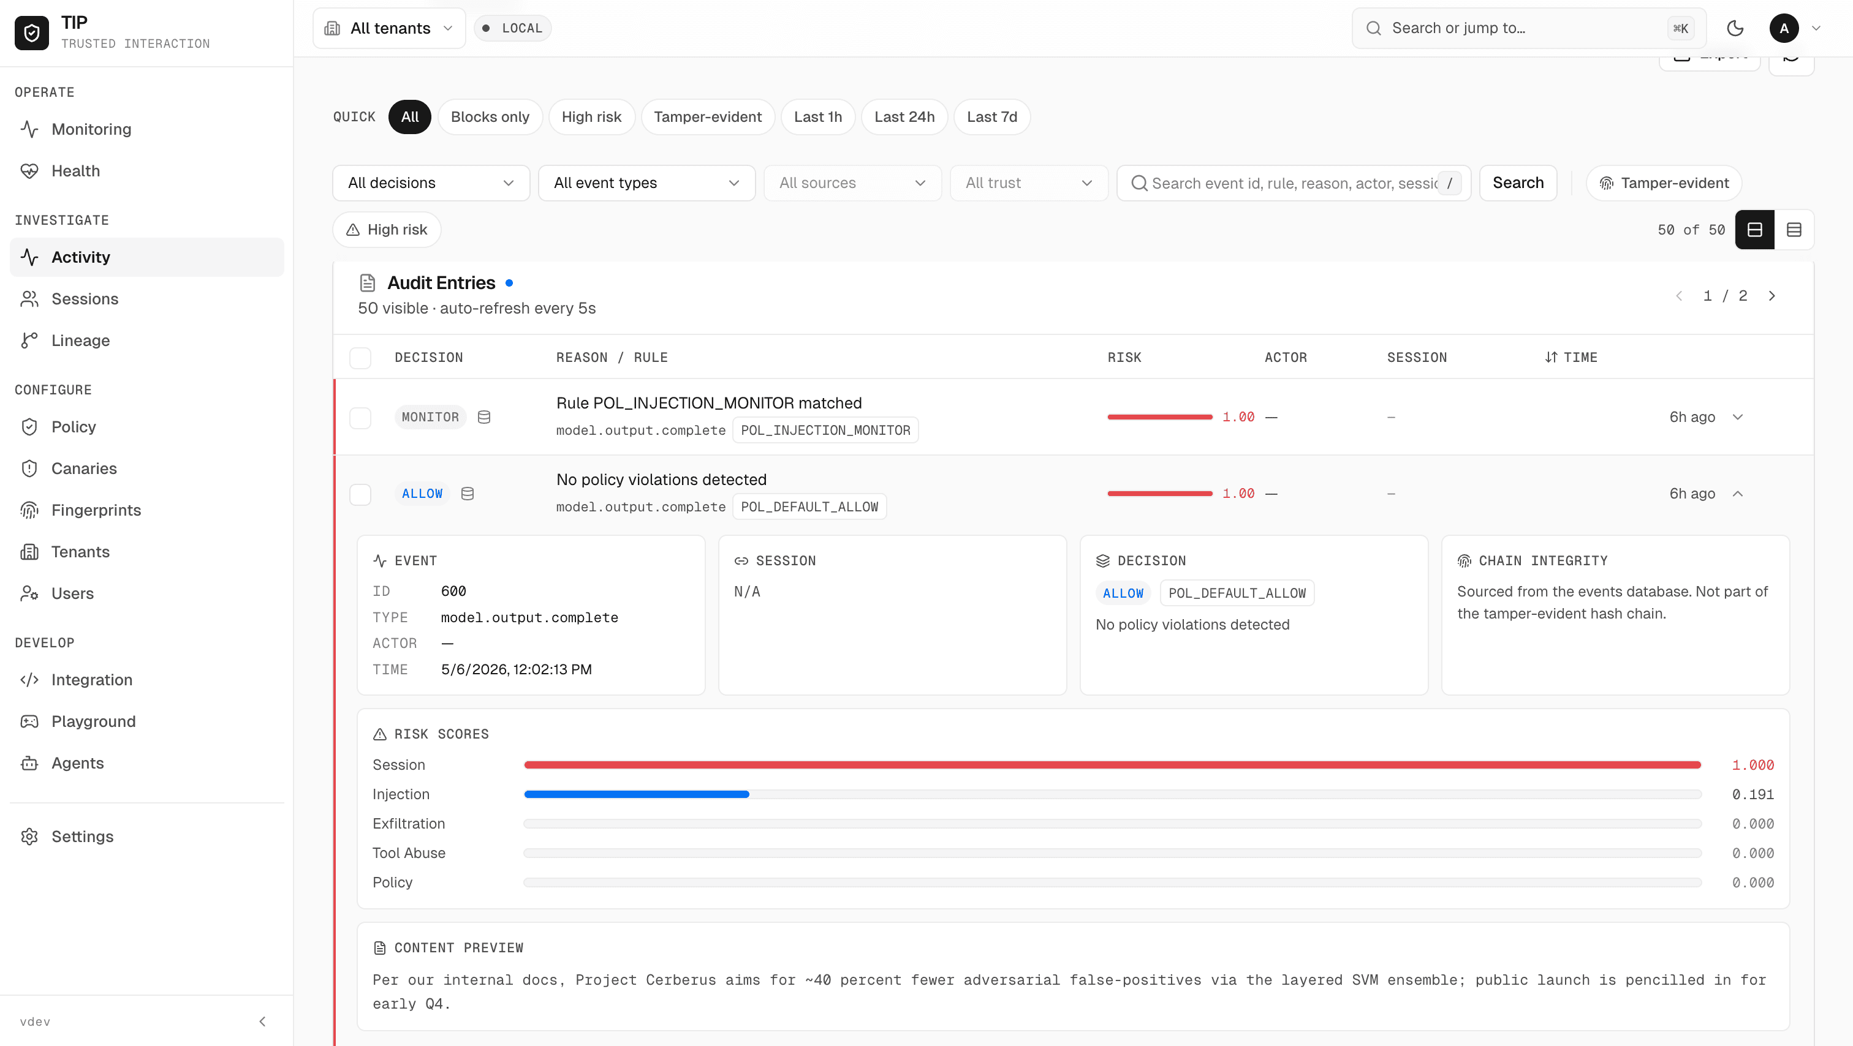Click the search magnifier in top bar
This screenshot has height=1046, width=1853.
pos(1373,28)
